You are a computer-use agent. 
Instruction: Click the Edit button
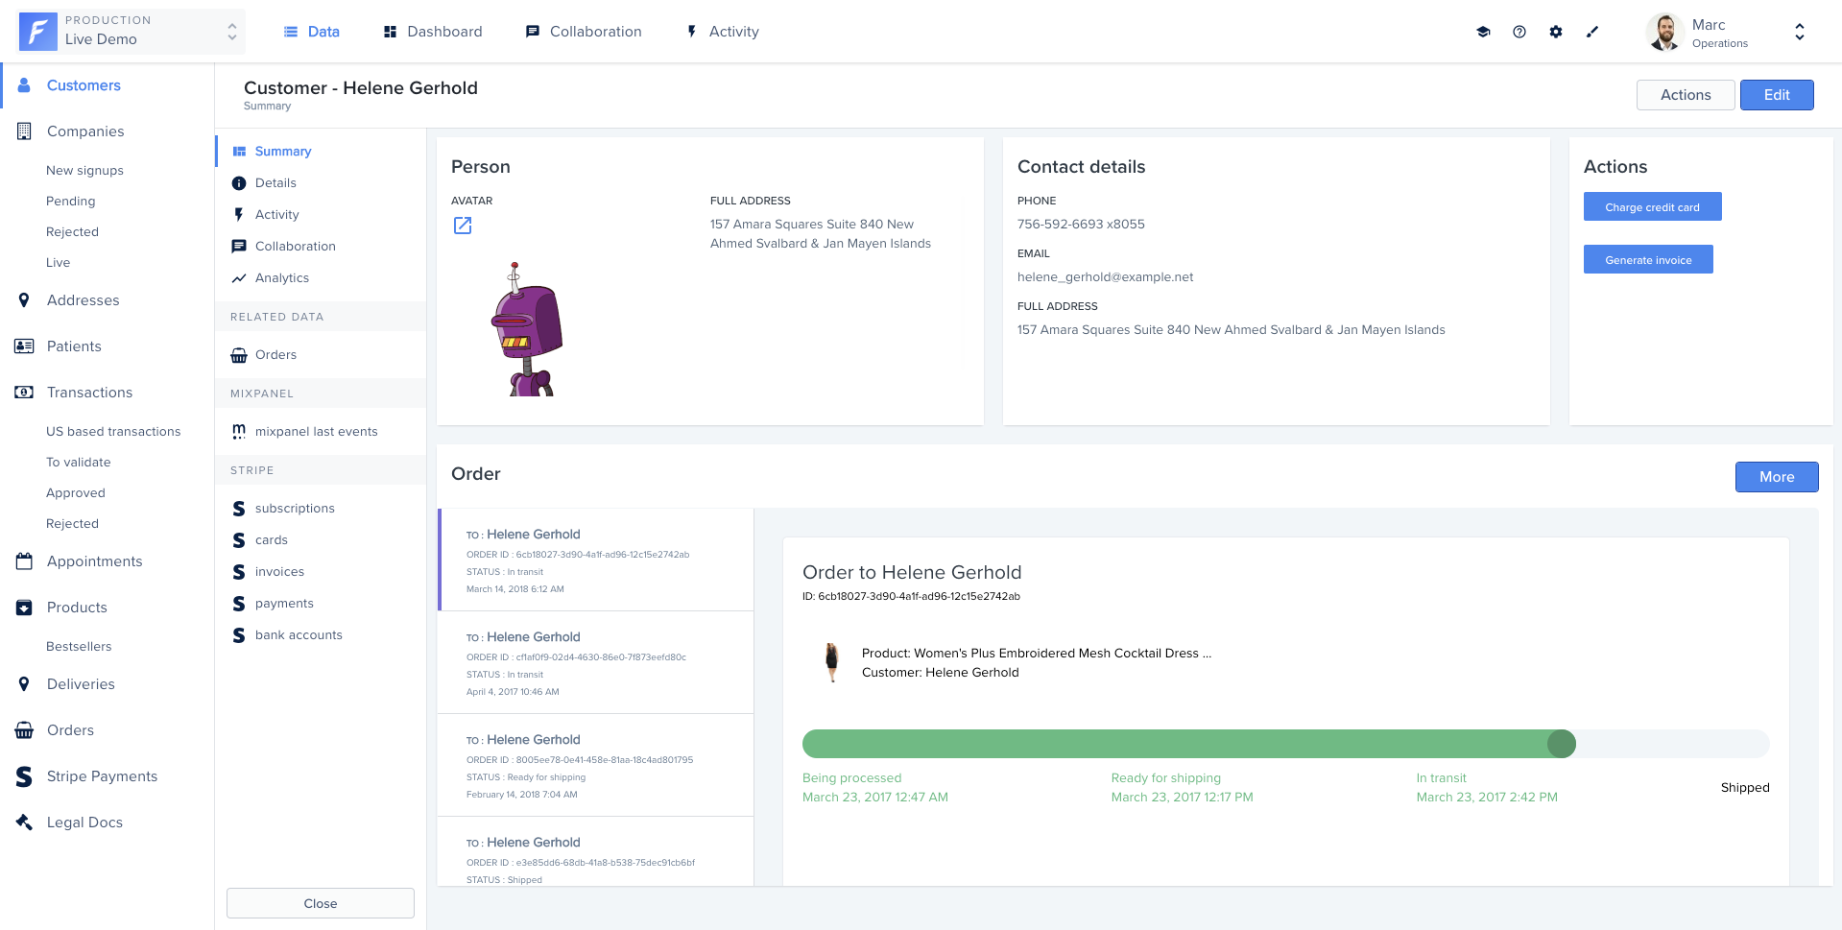[x=1777, y=95]
